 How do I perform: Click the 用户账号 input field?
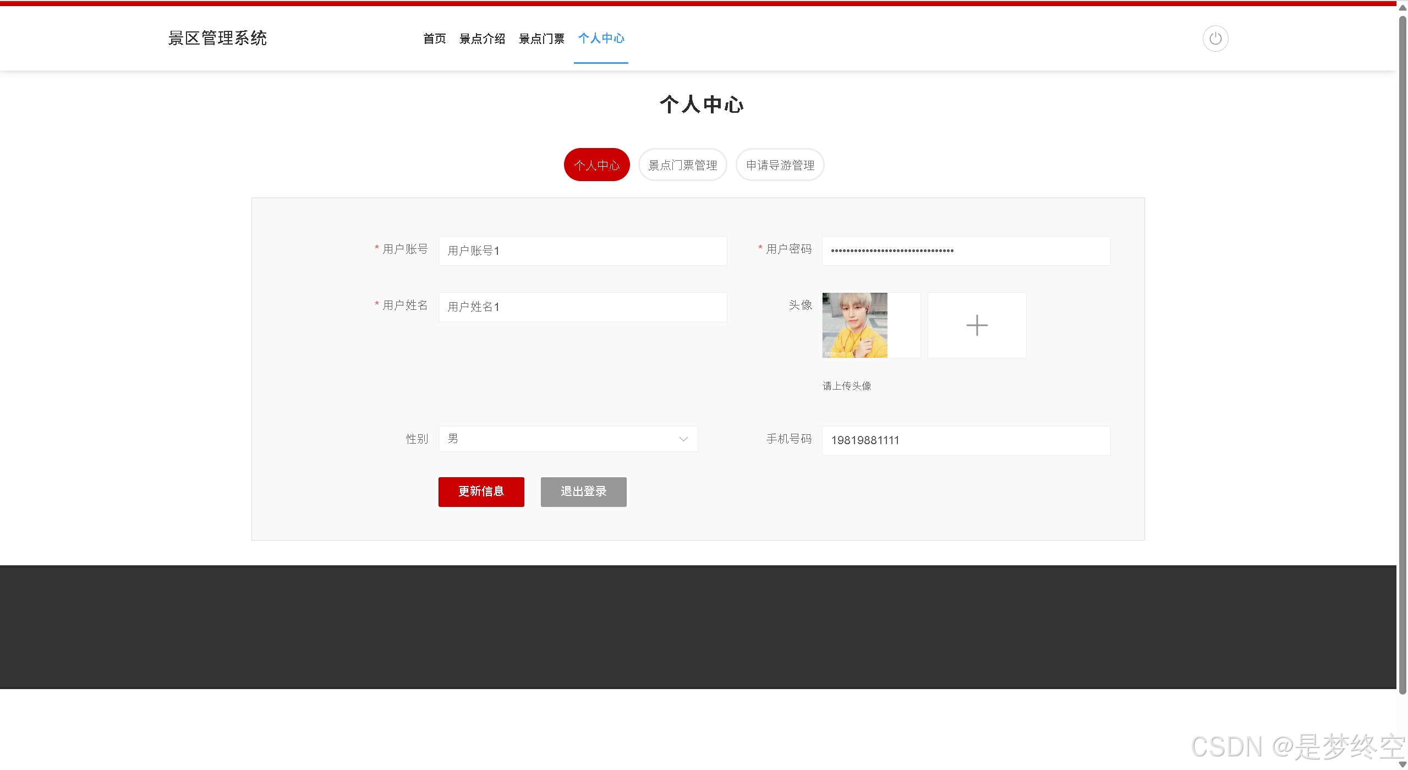(582, 251)
